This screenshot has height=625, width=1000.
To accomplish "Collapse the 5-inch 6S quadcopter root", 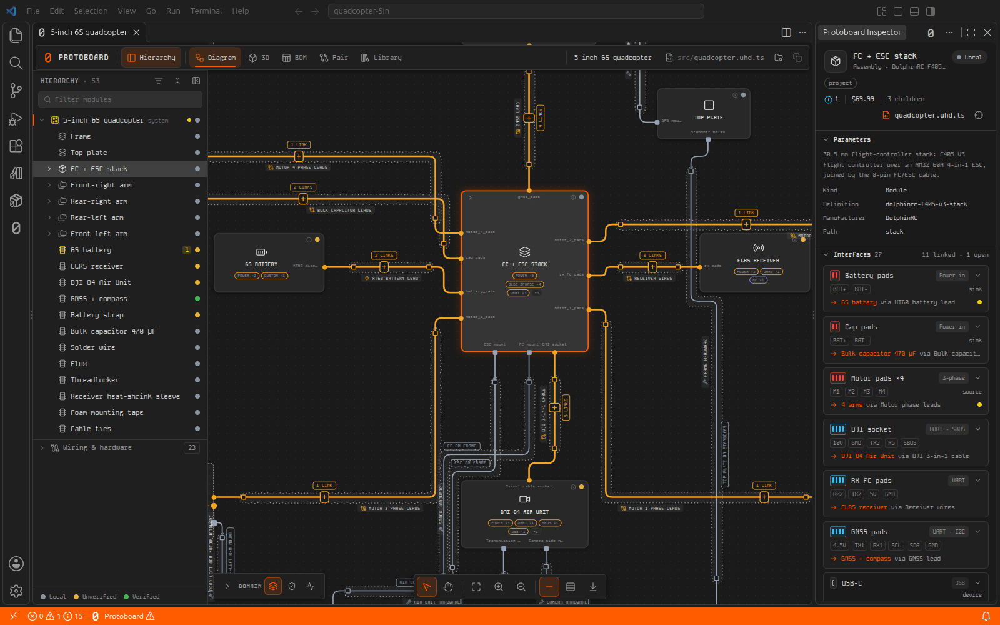I will (42, 120).
